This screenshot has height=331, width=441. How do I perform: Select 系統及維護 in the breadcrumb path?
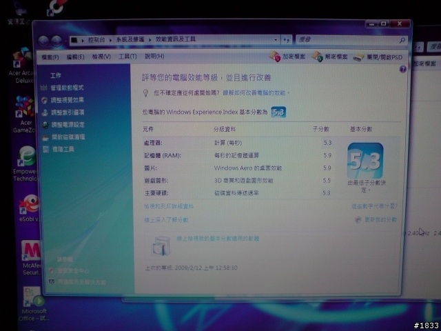(130, 39)
